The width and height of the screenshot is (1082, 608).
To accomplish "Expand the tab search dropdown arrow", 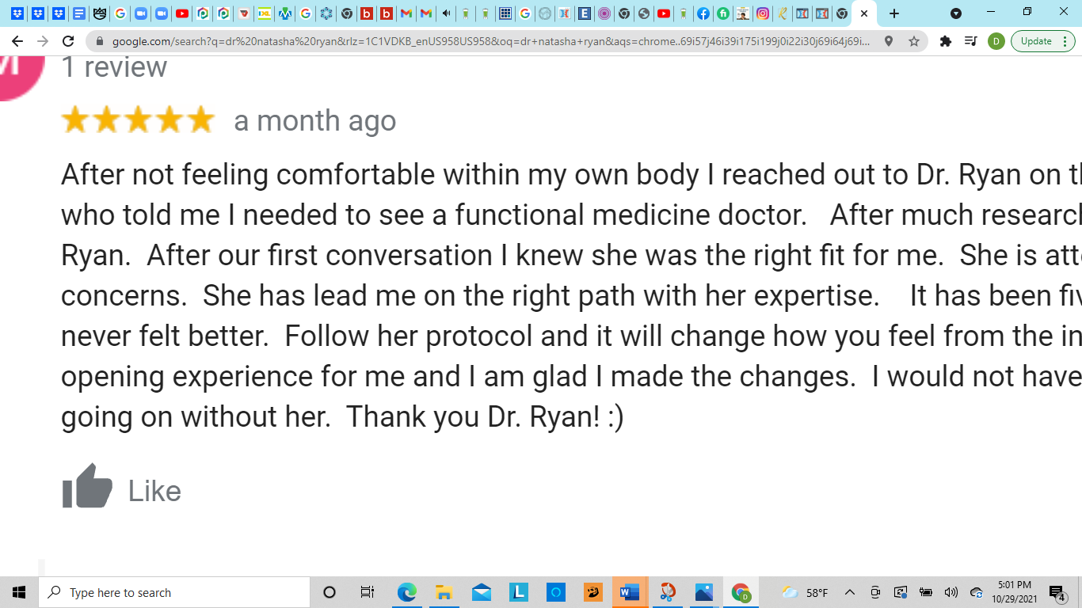I will [956, 13].
